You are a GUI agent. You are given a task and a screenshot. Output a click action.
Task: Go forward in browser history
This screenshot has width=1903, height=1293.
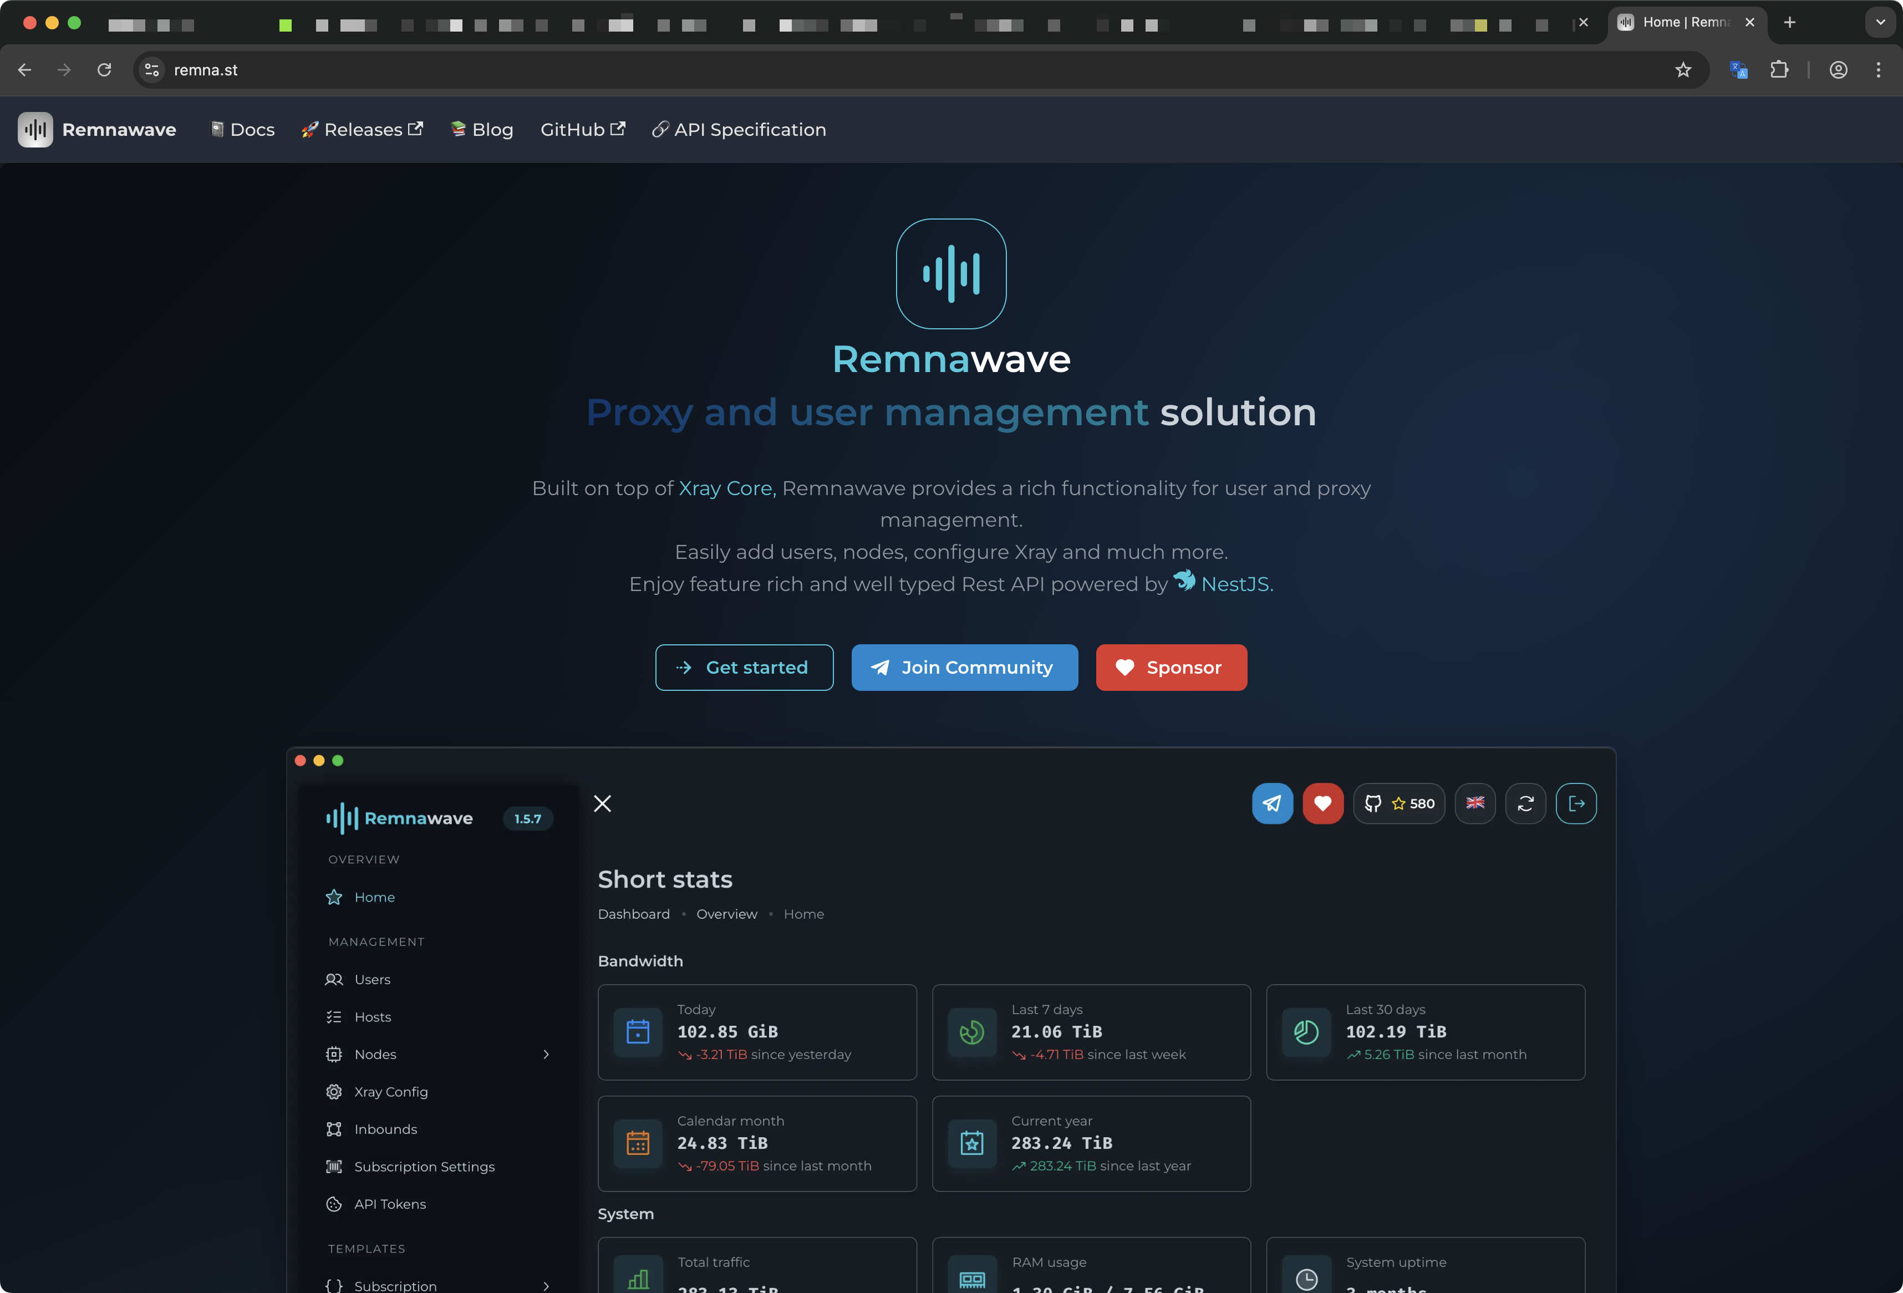pyautogui.click(x=64, y=70)
